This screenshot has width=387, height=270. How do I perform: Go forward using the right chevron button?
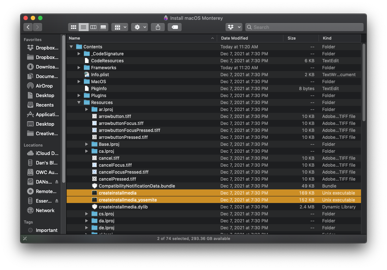(37, 27)
